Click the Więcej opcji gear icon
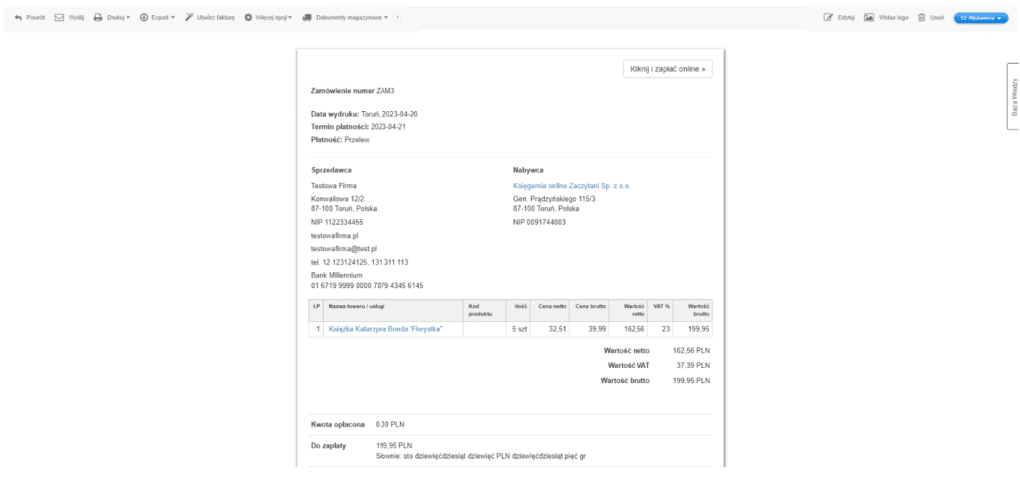Screen dimensions: 1020x477 point(248,18)
